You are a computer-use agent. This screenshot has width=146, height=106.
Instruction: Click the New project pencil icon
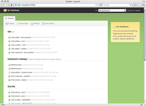click(x=18, y=23)
